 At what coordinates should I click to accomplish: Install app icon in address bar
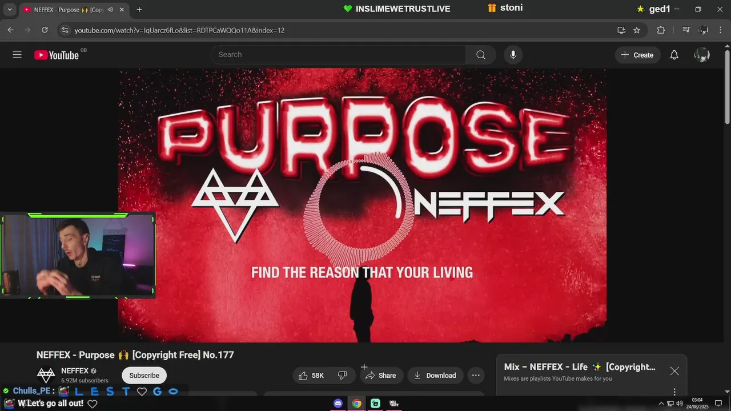621,30
